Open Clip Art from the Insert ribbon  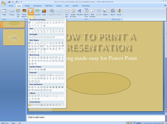[x=18, y=13]
